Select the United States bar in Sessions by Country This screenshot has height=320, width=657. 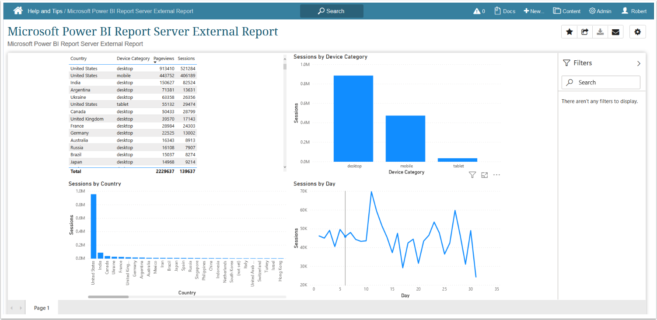coord(94,226)
